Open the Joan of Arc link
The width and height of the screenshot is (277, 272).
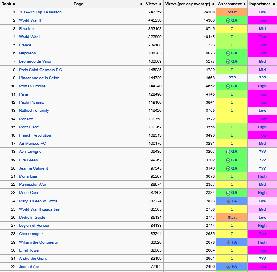[29, 267]
